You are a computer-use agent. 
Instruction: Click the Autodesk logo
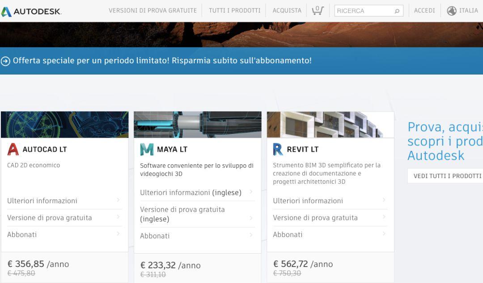pos(31,11)
